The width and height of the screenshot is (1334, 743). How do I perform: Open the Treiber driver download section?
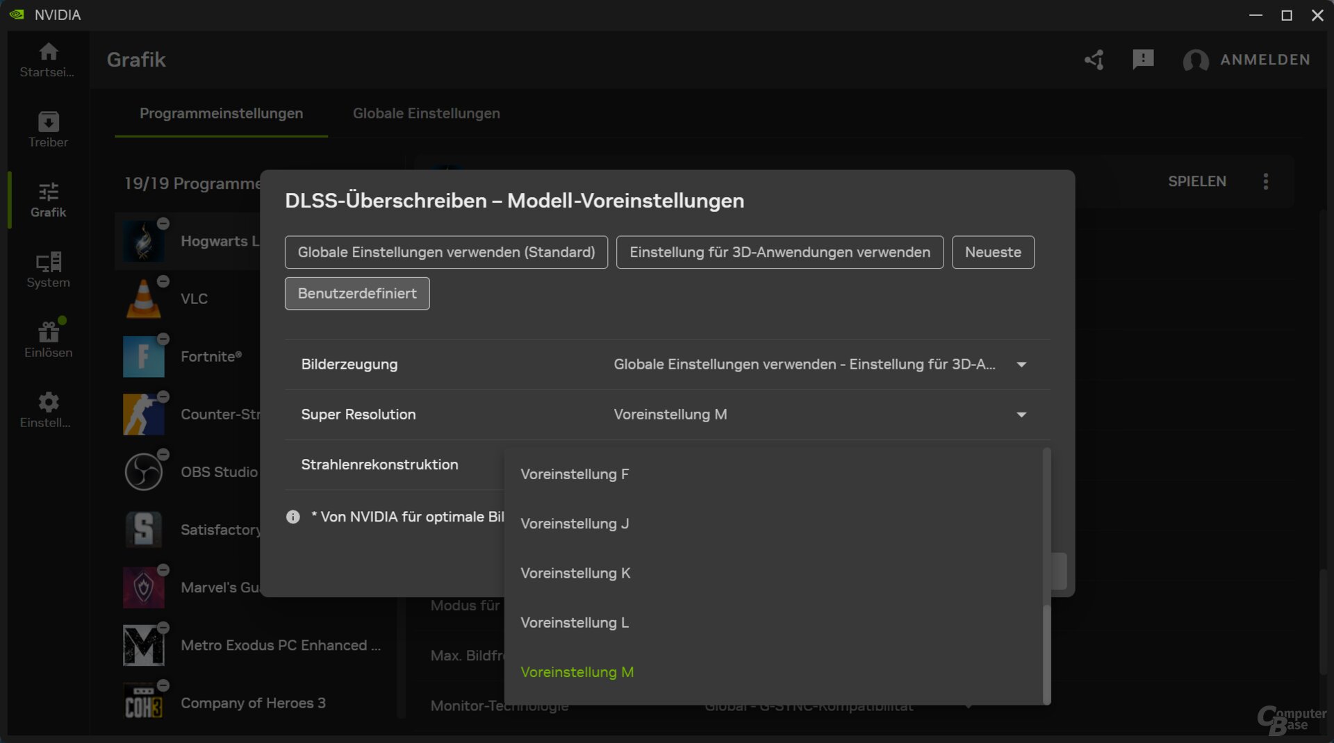pos(48,130)
